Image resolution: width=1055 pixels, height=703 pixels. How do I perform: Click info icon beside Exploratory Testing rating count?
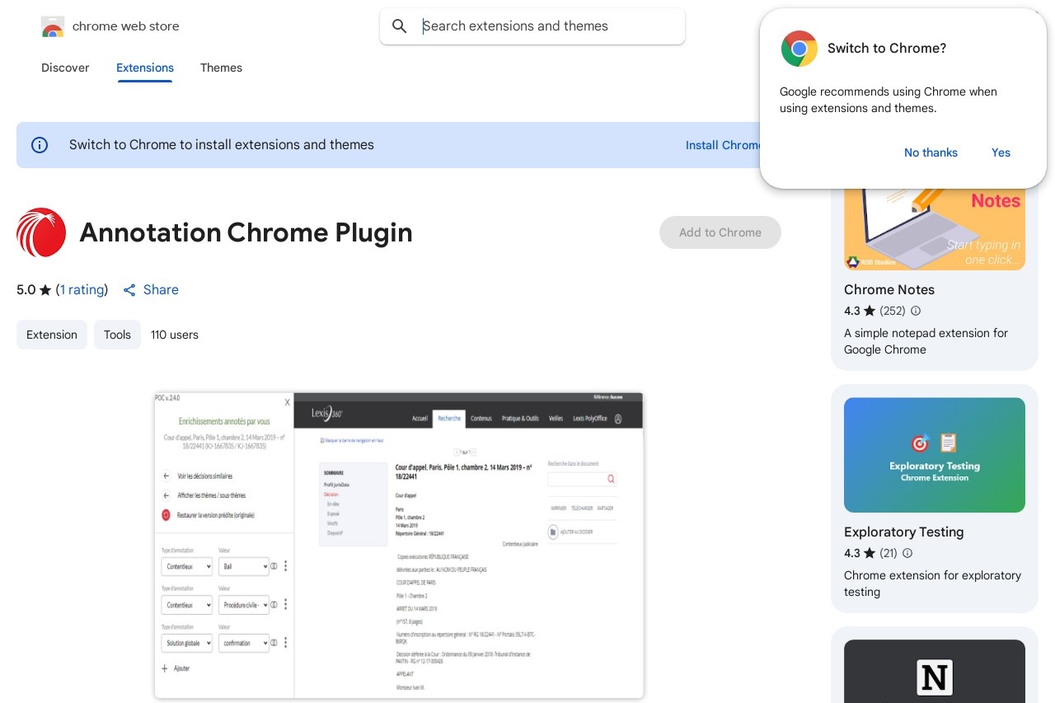coord(907,553)
